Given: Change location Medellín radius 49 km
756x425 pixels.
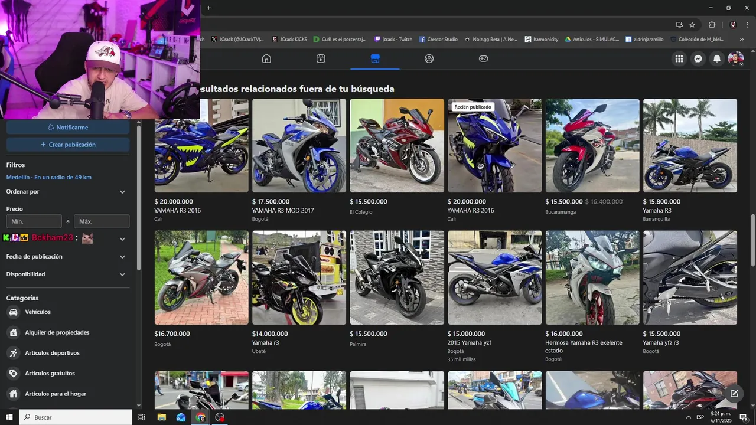Looking at the screenshot, I should 49,178.
